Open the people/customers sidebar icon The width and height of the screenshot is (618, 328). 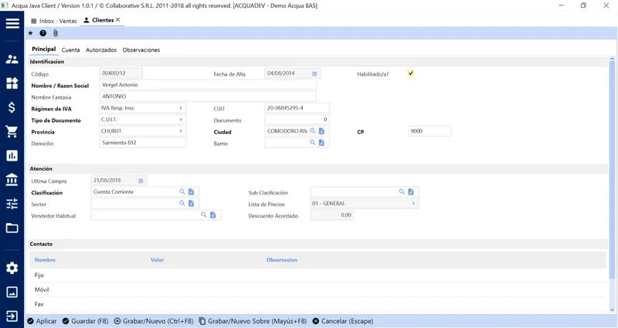[12, 59]
